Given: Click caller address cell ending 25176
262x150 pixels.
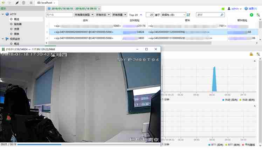Looking at the screenshot, I should coord(134,26).
